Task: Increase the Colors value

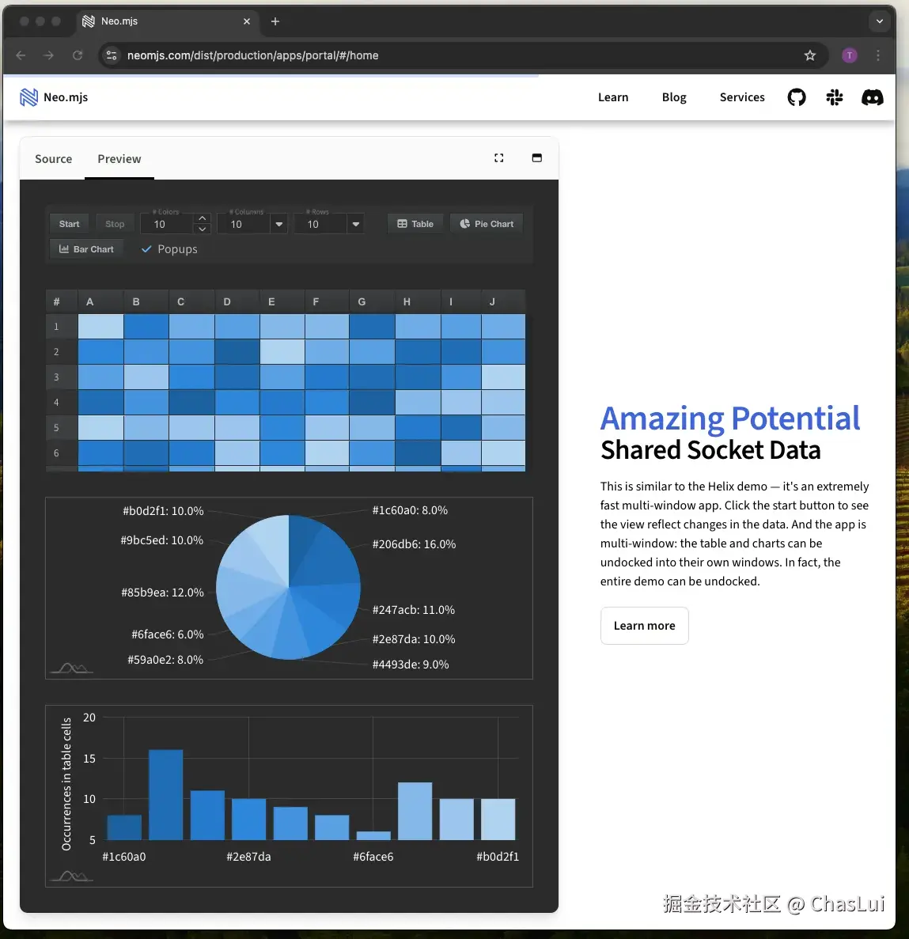Action: 203,218
